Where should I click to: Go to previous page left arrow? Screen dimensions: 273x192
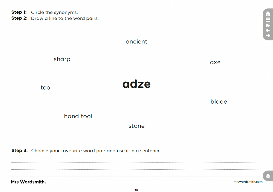click(x=268, y=31)
